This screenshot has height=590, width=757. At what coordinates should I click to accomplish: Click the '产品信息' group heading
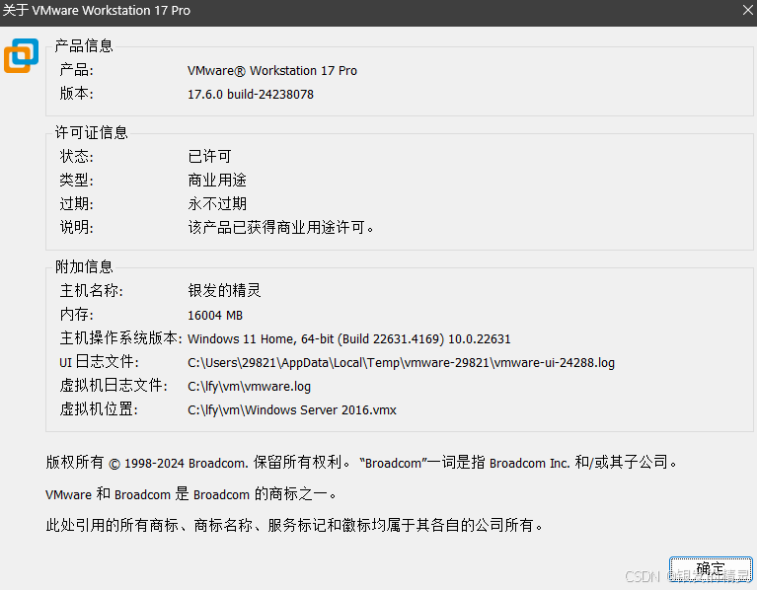click(x=84, y=45)
